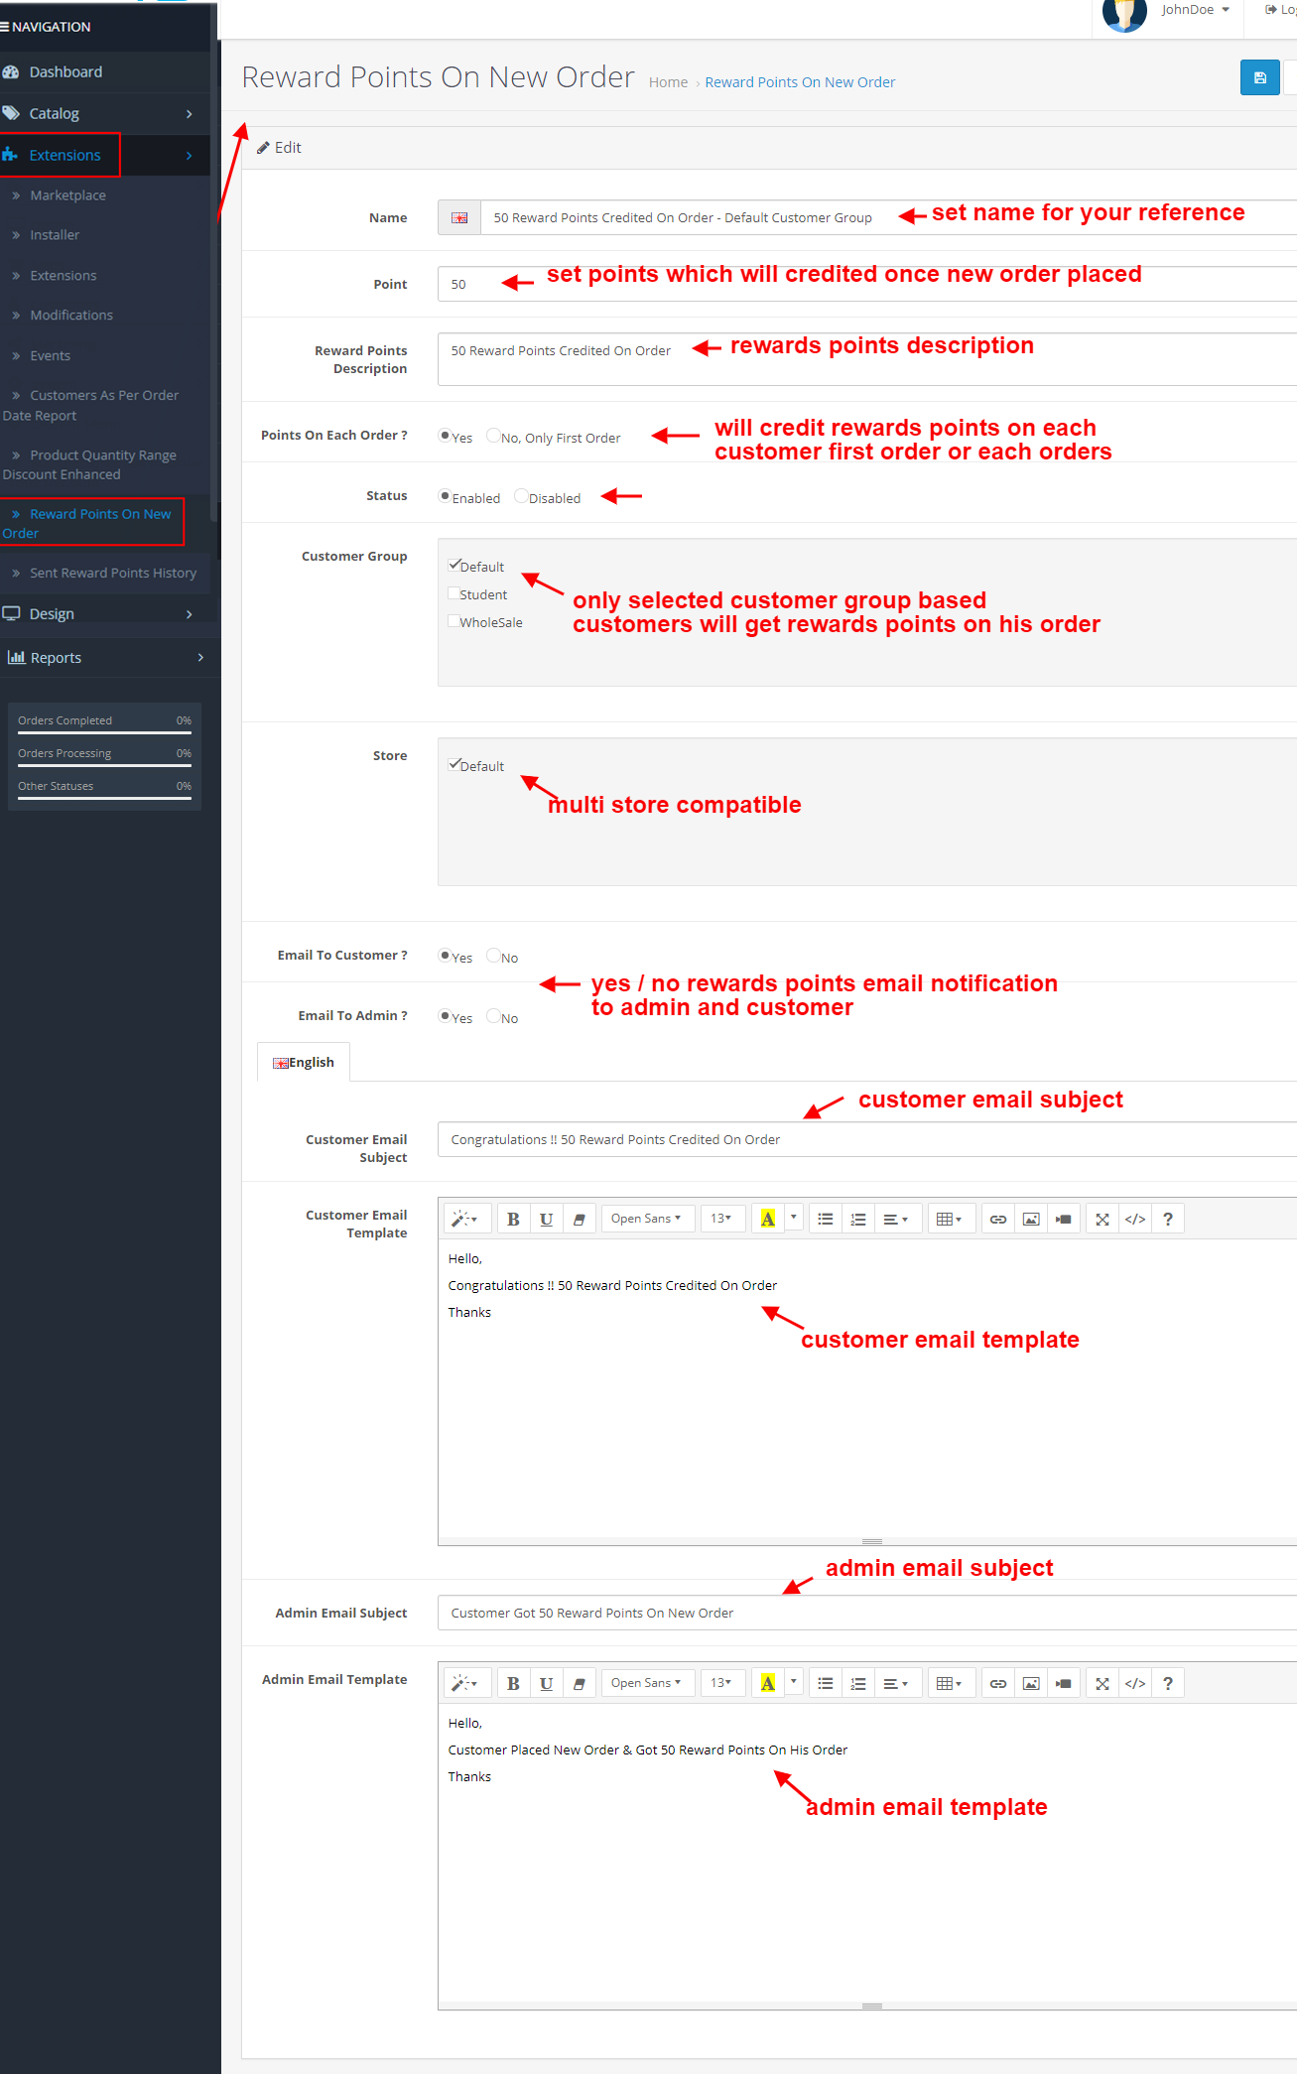Click the Dashboard icon in sidebar
The height and width of the screenshot is (2074, 1297).
11,71
